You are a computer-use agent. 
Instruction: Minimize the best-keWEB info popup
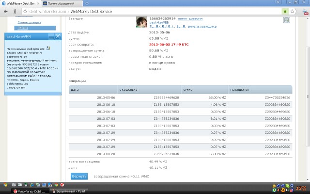pyautogui.click(x=51, y=36)
